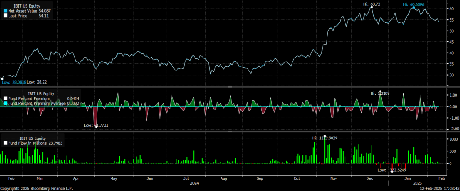
Task: Click the 1.00 tick on the premium axis
Action: (453, 95)
